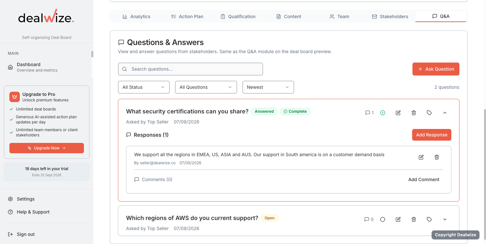Image resolution: width=486 pixels, height=244 pixels.
Task: Delete the seller@dealwize.co response
Action: 437,157
